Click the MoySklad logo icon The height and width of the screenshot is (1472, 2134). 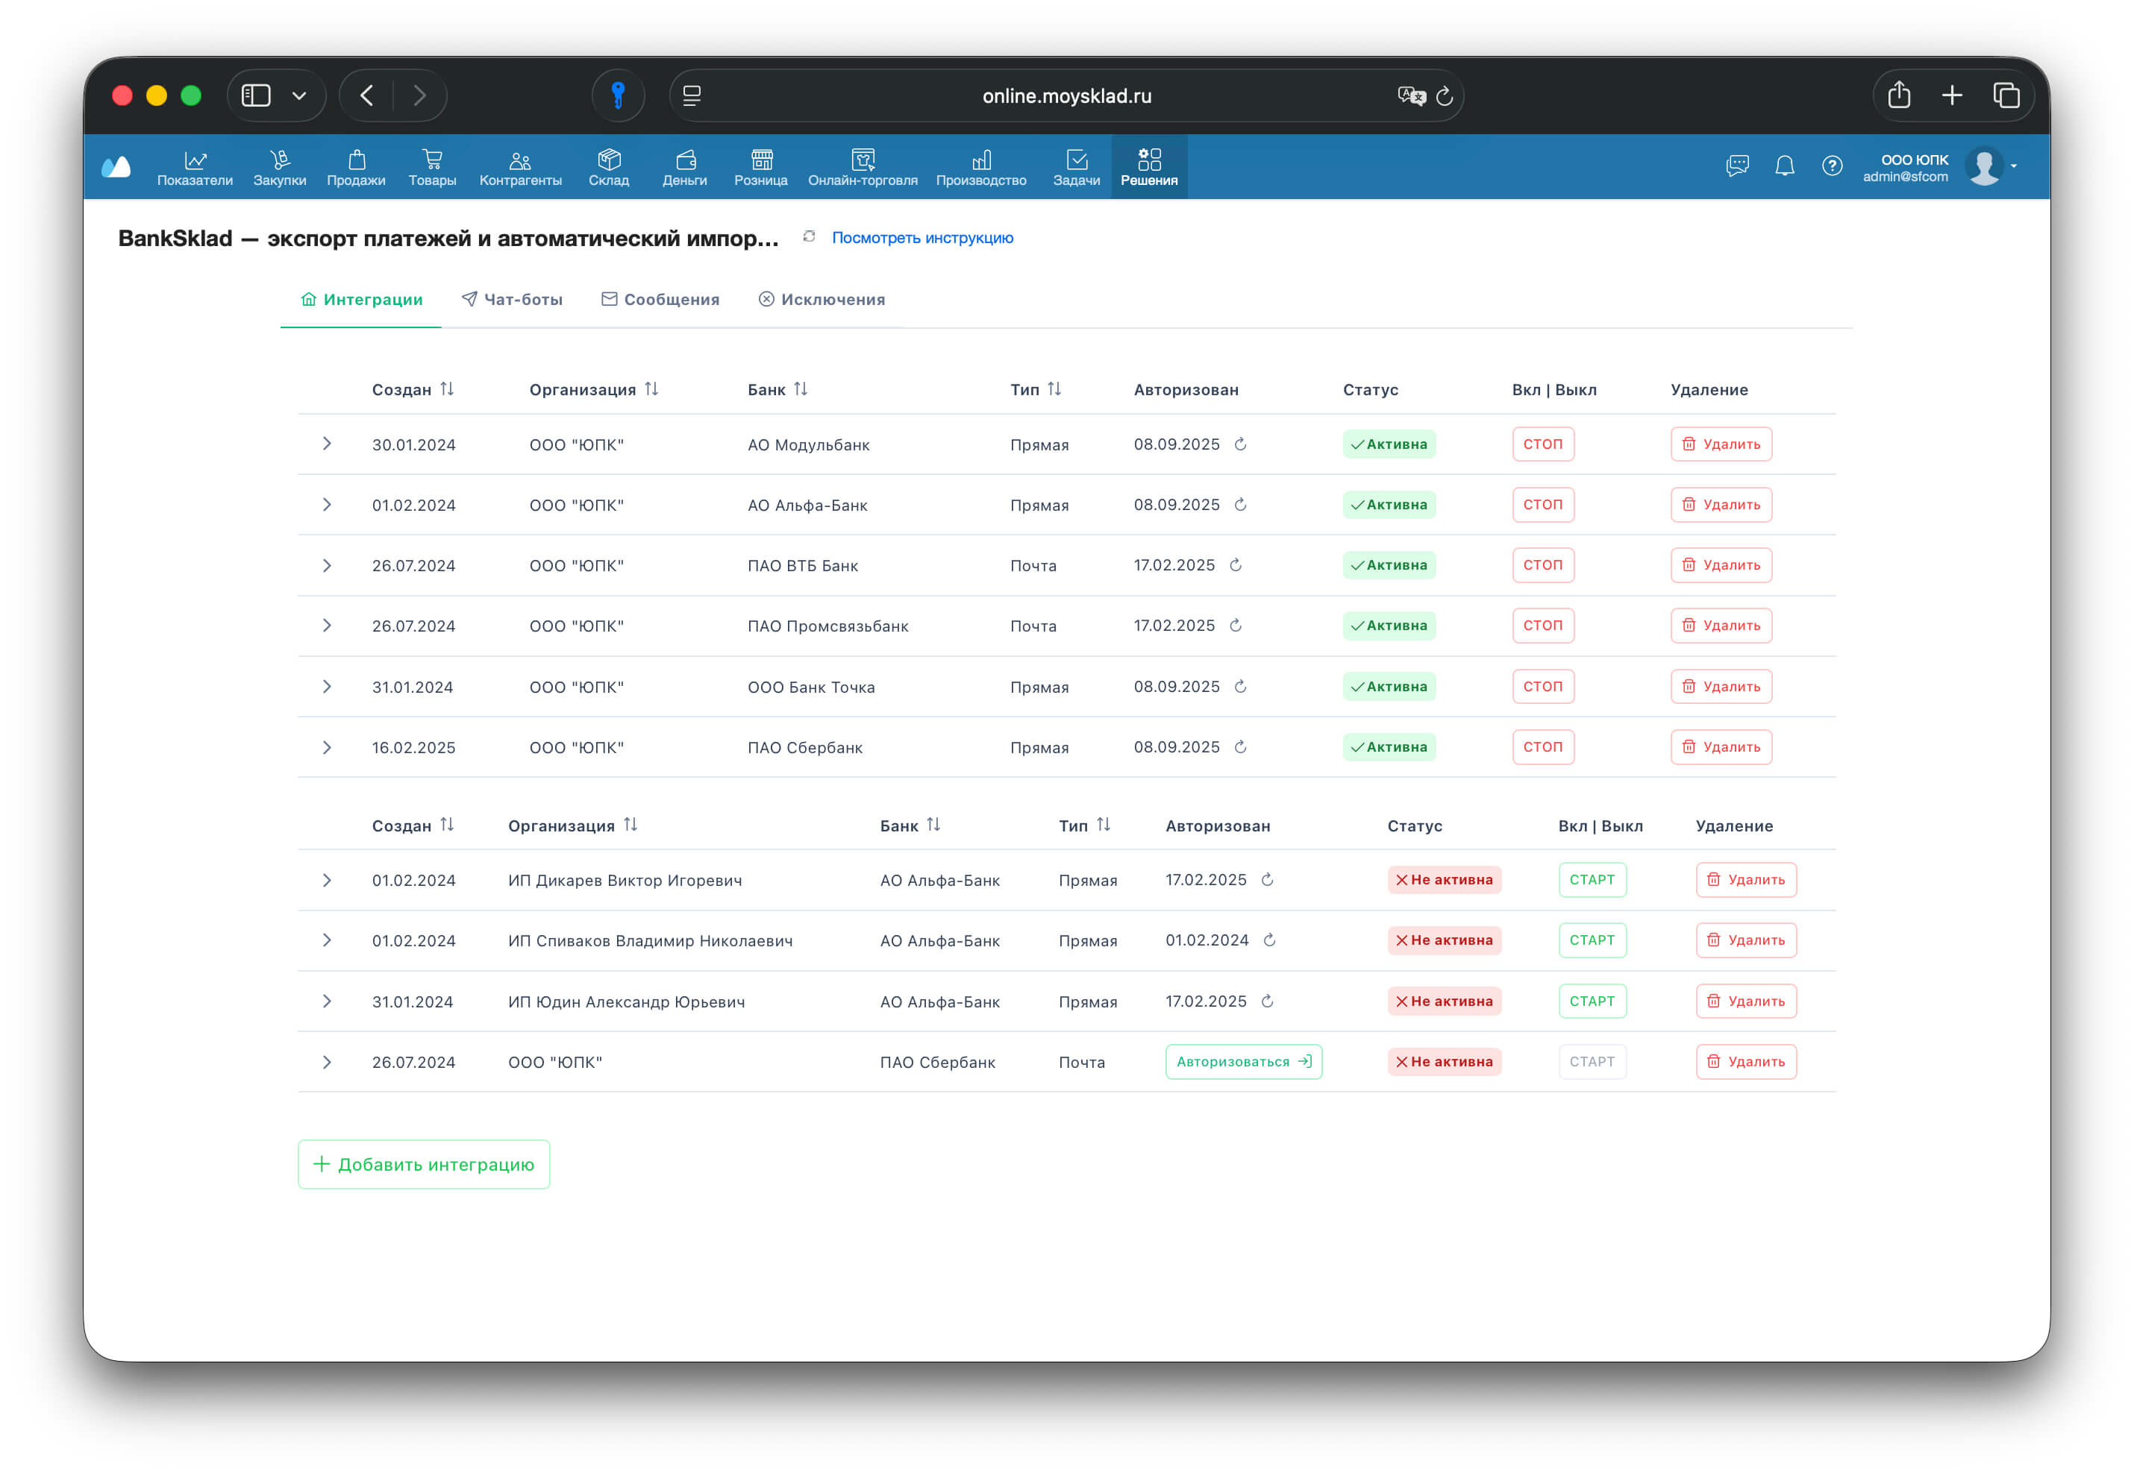coord(116,167)
